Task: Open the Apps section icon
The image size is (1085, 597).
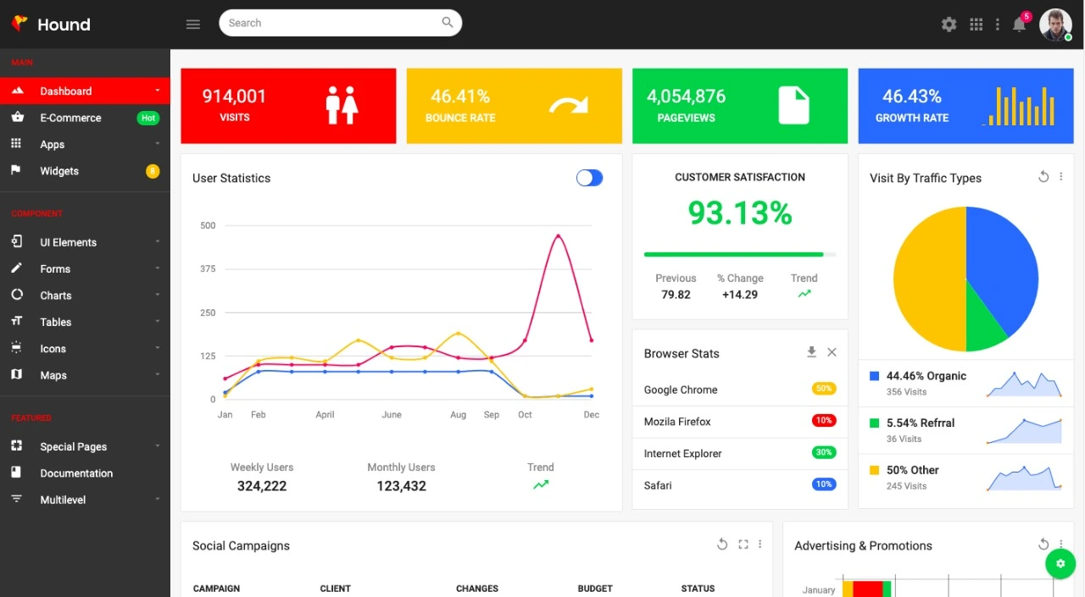Action: tap(19, 144)
